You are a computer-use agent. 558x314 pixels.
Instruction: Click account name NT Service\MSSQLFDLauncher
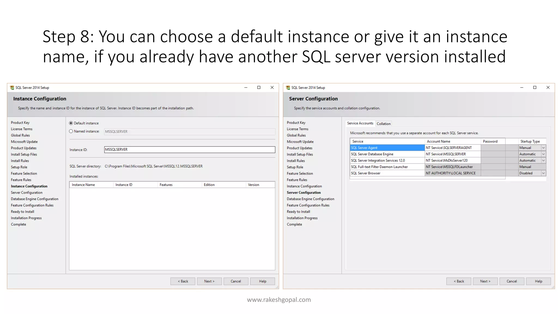pos(453,167)
